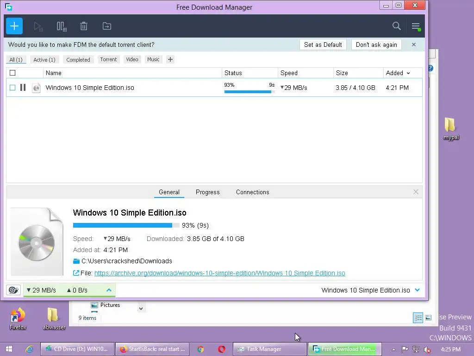Click the pause all downloads toolbar icon
The width and height of the screenshot is (474, 356).
coord(62,26)
